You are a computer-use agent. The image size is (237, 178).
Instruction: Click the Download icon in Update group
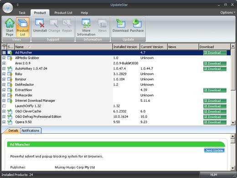tap(120, 25)
